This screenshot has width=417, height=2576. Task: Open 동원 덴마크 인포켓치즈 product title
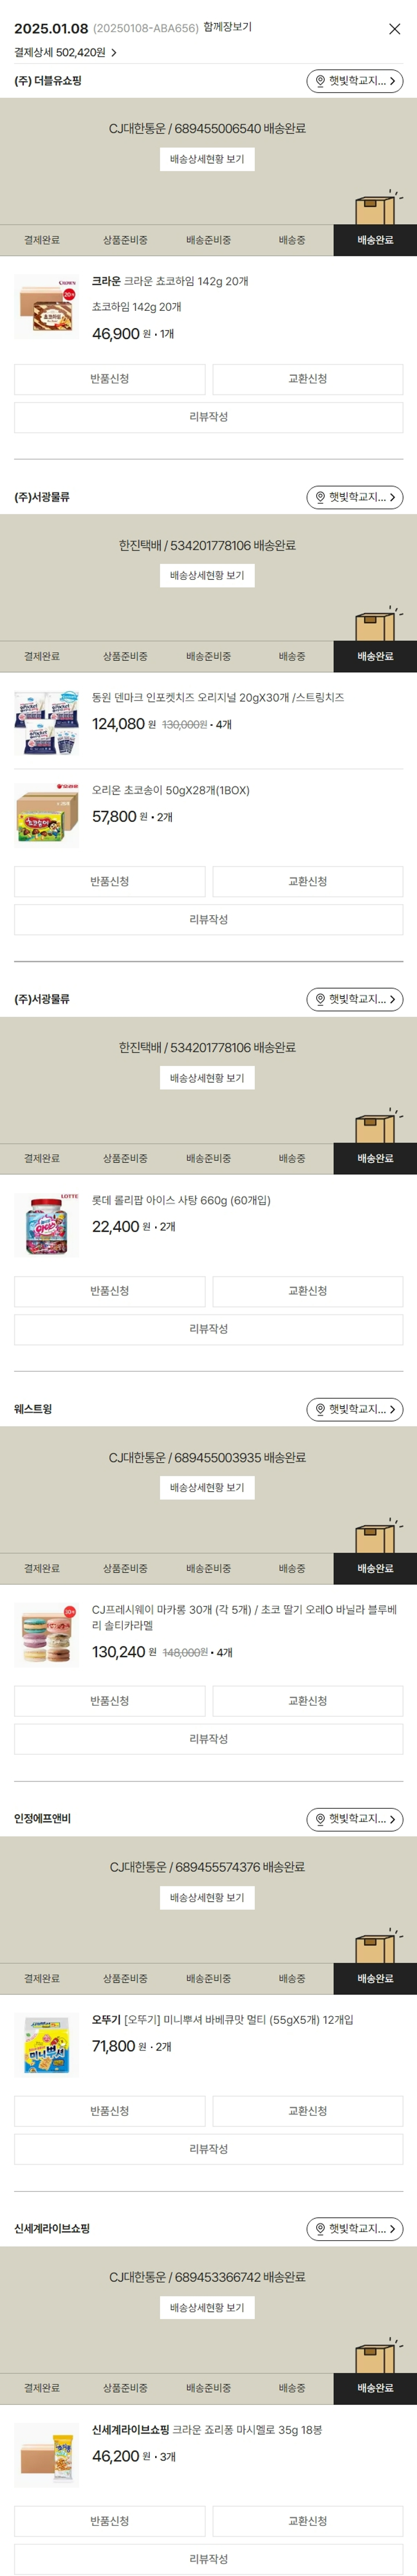coord(217,697)
